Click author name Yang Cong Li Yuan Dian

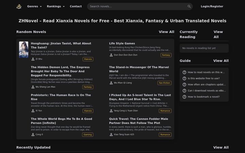coord(126,111)
